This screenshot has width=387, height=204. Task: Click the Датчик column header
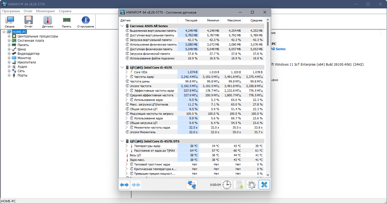148,20
